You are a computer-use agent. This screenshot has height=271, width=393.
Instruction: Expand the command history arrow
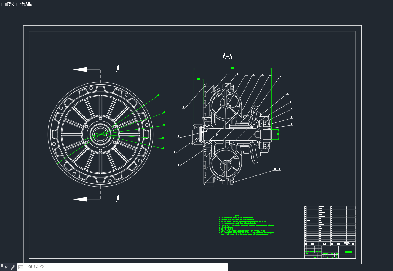(x=226, y=267)
